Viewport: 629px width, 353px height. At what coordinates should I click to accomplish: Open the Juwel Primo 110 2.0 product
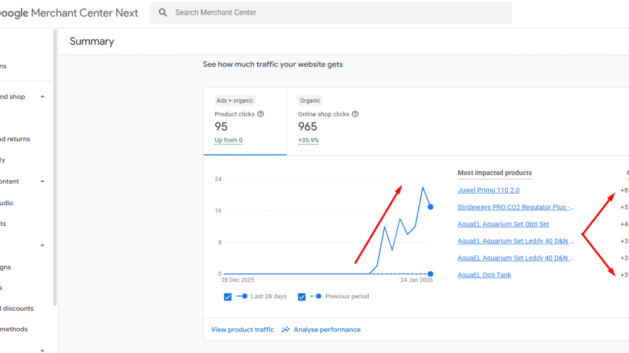(x=488, y=190)
